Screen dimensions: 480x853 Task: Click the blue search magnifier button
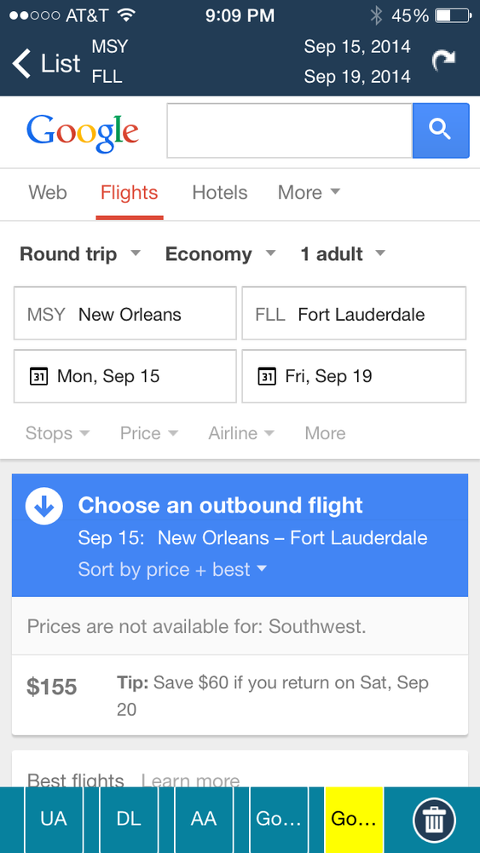[440, 131]
